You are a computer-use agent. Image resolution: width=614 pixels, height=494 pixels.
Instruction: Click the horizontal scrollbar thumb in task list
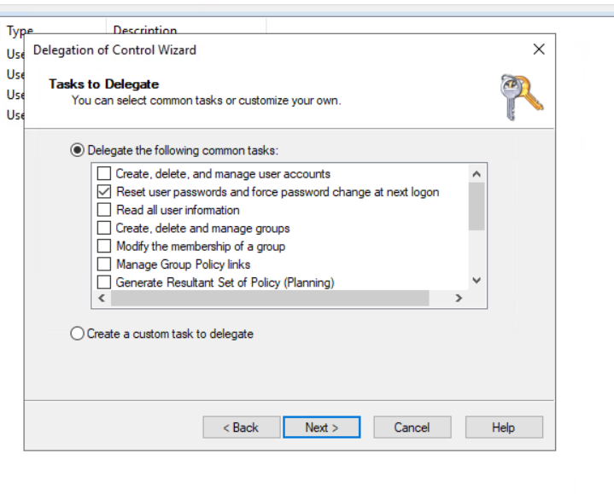(x=270, y=299)
